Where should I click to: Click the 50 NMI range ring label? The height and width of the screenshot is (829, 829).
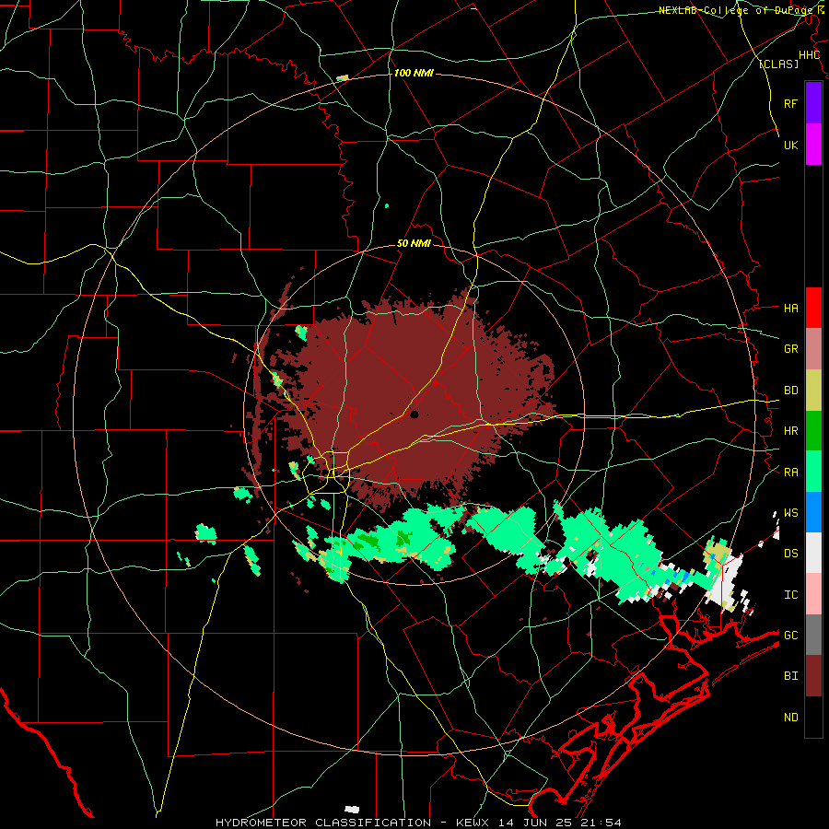coord(414,244)
